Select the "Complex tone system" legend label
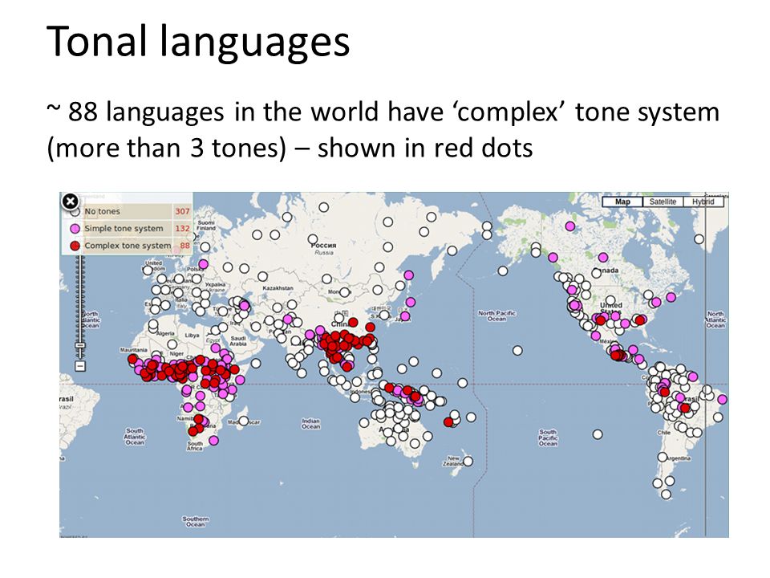Image resolution: width=770 pixels, height=578 pixels. 128,246
